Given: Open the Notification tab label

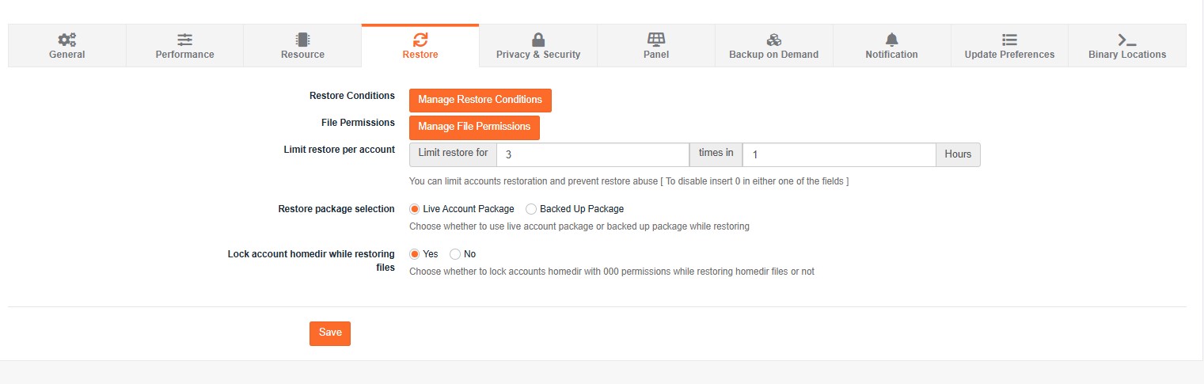Looking at the screenshot, I should pyautogui.click(x=891, y=55).
